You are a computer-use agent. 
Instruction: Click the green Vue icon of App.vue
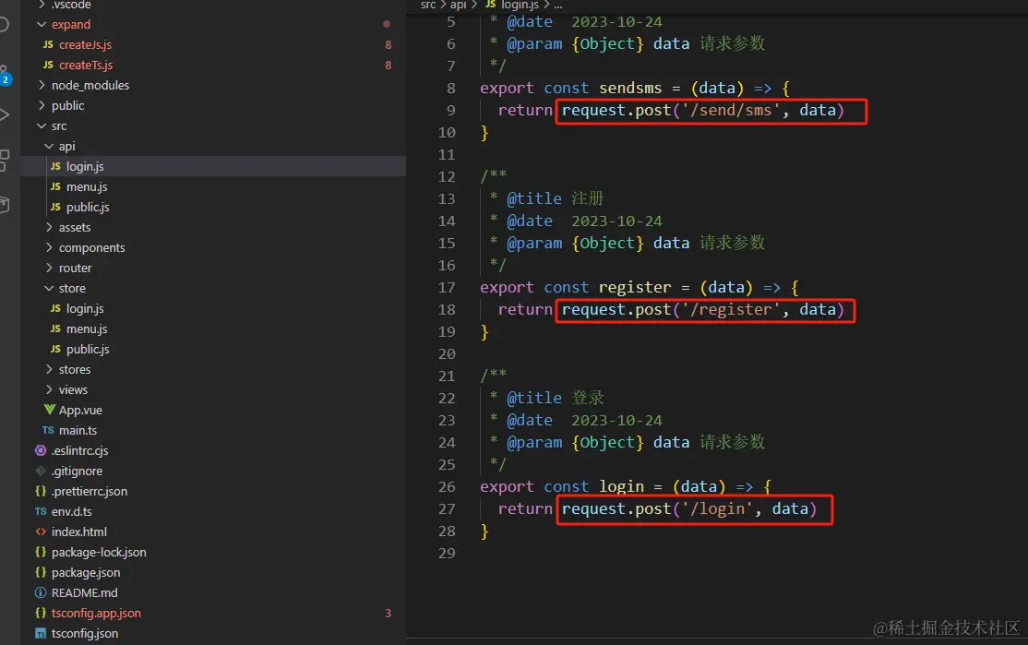(x=49, y=410)
